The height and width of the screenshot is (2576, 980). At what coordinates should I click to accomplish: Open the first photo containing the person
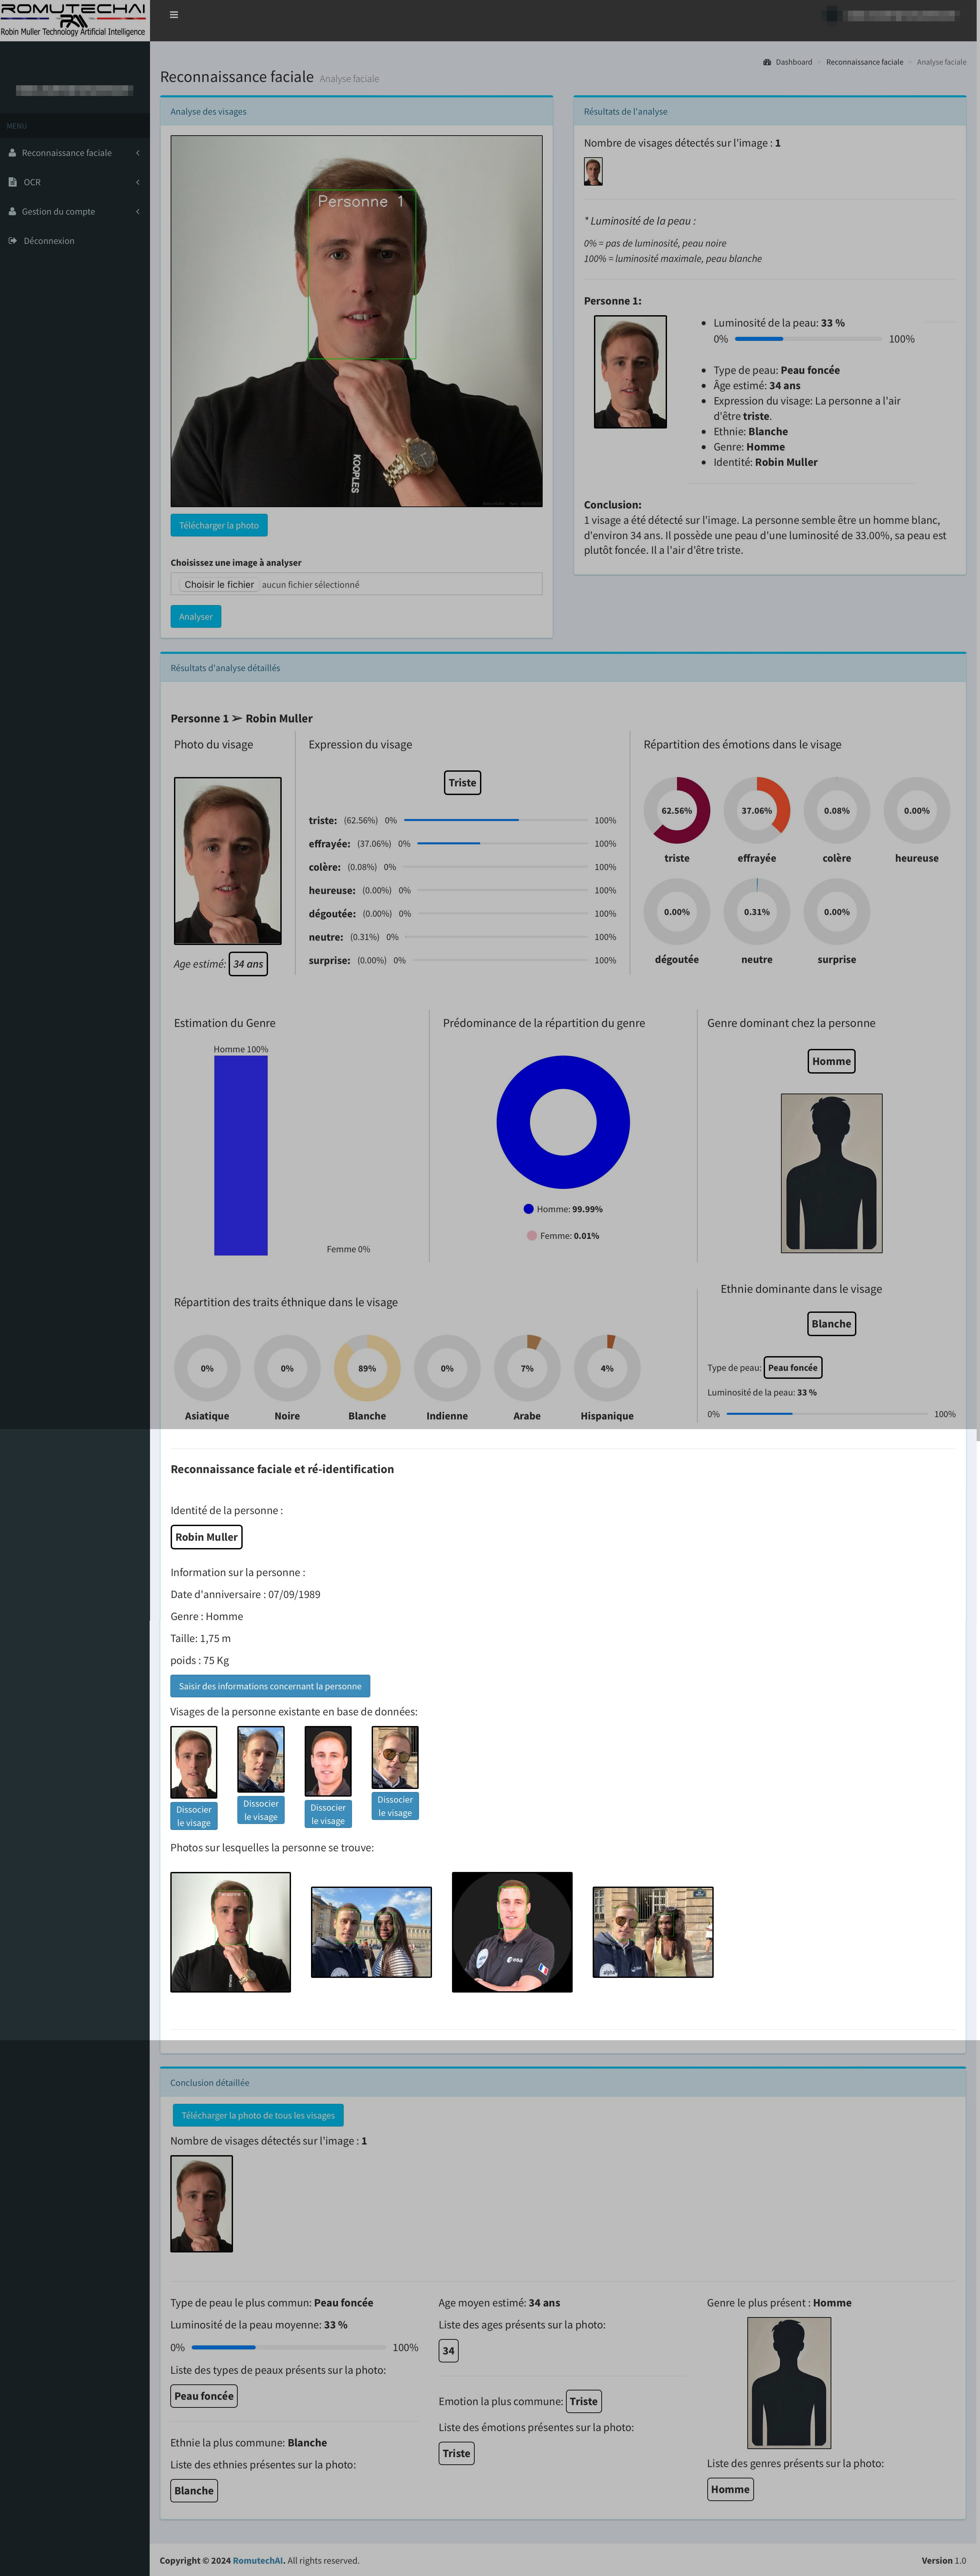231,1932
